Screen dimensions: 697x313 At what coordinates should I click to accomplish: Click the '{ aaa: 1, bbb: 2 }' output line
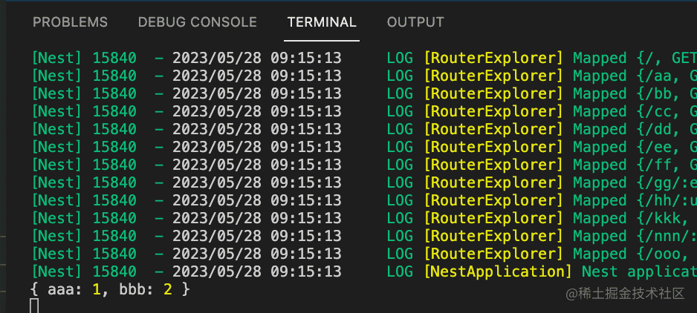click(110, 289)
